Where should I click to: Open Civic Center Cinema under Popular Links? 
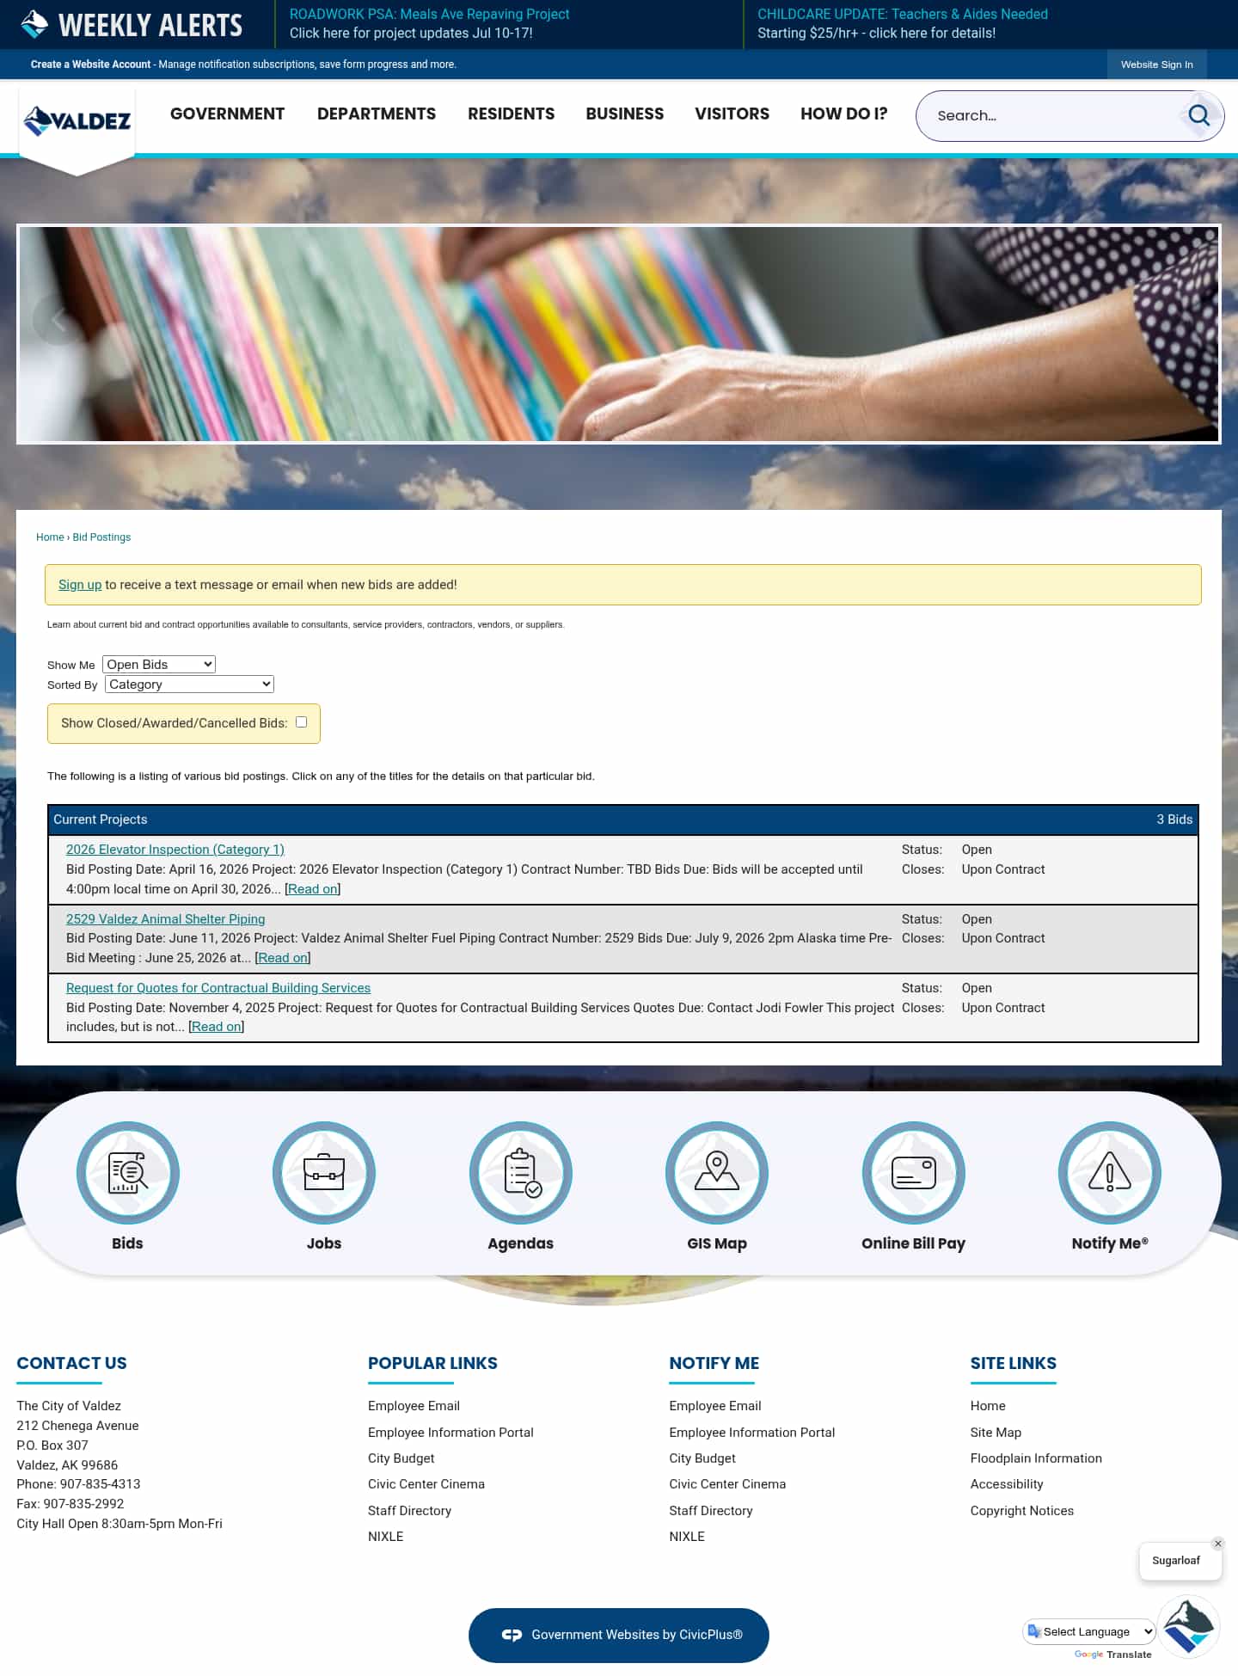(426, 1484)
